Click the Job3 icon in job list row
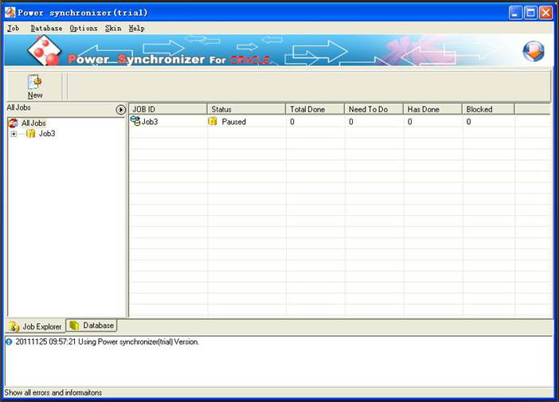 [x=135, y=122]
